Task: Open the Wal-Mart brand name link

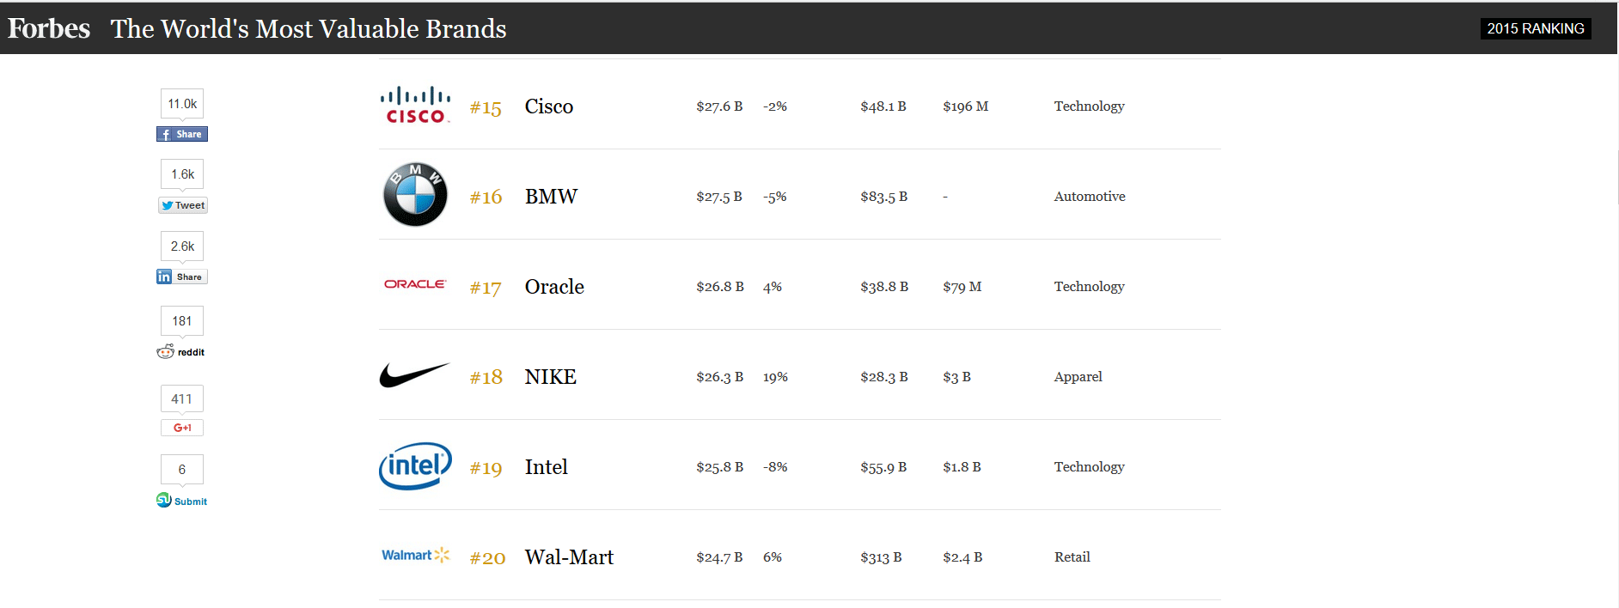Action: point(569,557)
